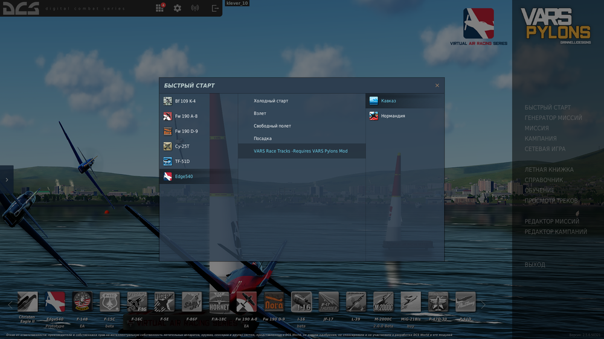
Task: Open Миссия menu item
Action: 536,128
